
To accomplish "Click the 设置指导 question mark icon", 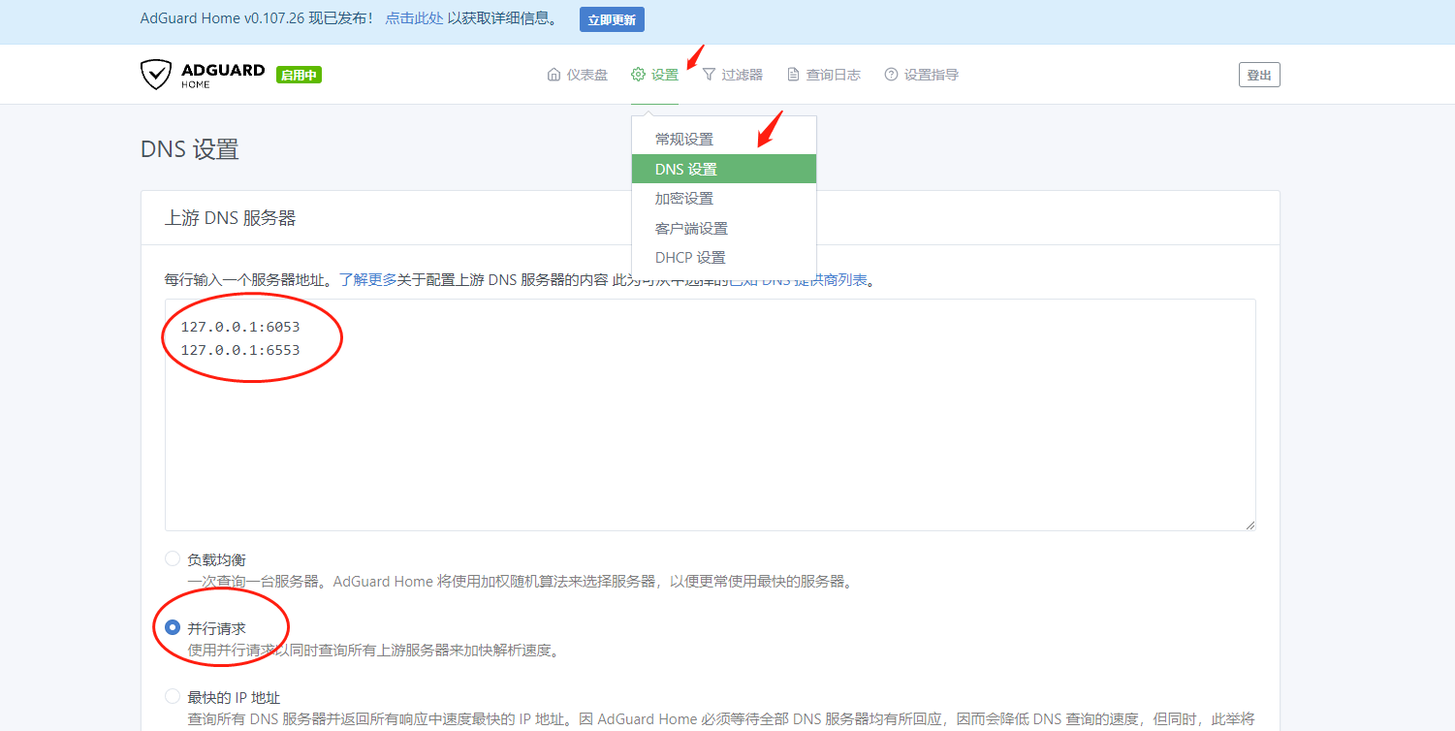I will click(891, 75).
